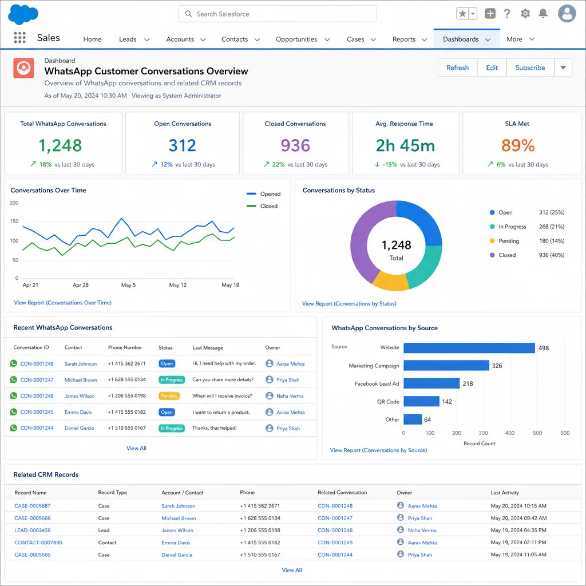The height and width of the screenshot is (586, 586).
Task: Click owner avatar icon in CON-0001247 row
Action: point(269,379)
